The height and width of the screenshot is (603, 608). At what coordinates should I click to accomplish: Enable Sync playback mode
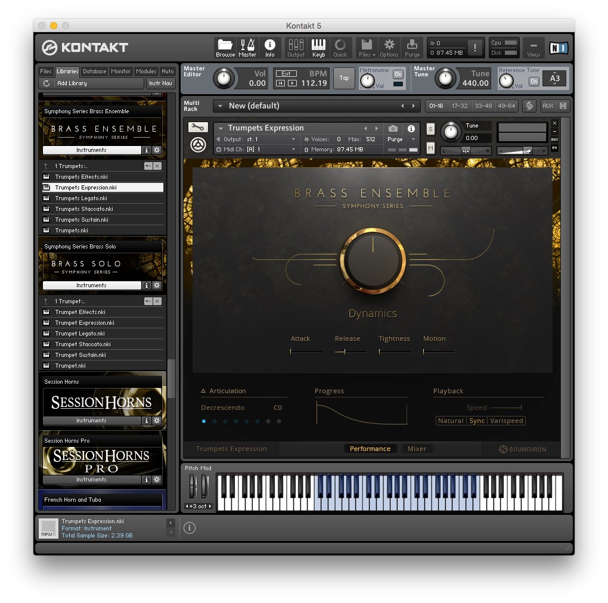click(x=477, y=421)
